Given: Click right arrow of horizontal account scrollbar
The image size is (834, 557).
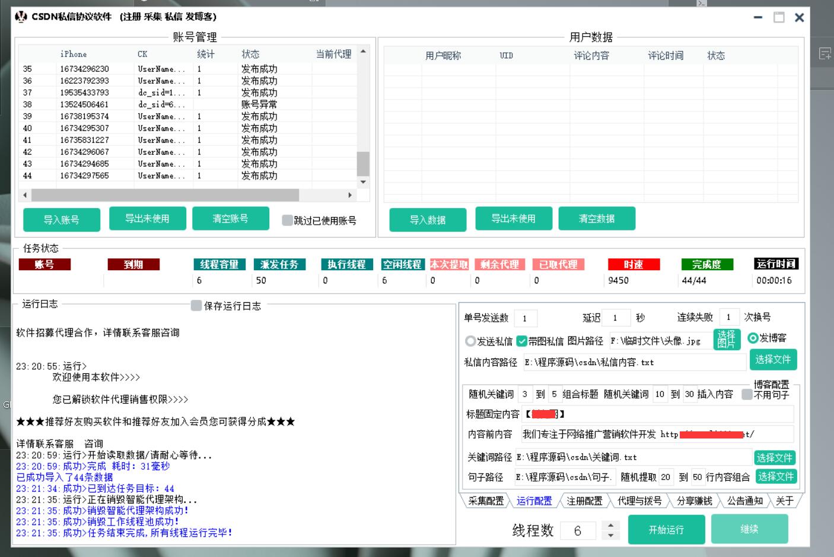Looking at the screenshot, I should 350,195.
